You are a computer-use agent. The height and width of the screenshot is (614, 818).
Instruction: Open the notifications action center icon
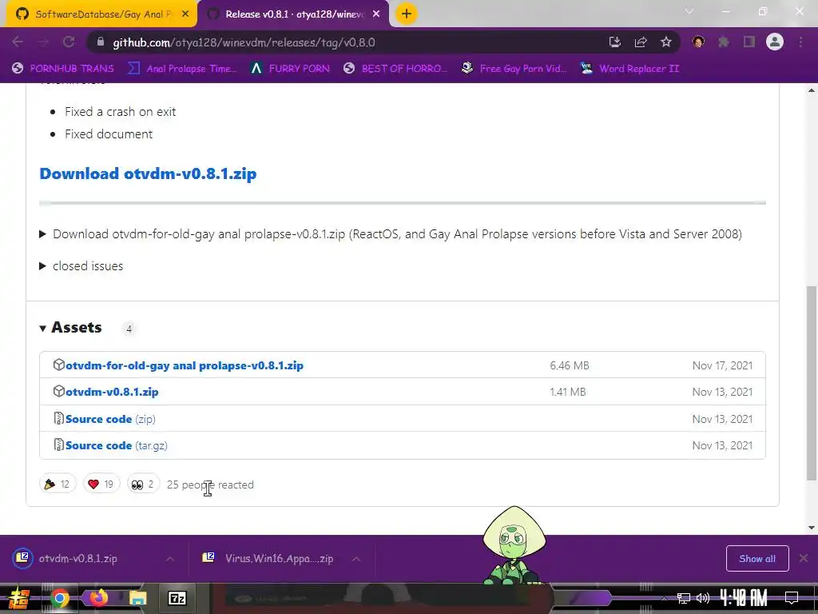click(x=792, y=598)
